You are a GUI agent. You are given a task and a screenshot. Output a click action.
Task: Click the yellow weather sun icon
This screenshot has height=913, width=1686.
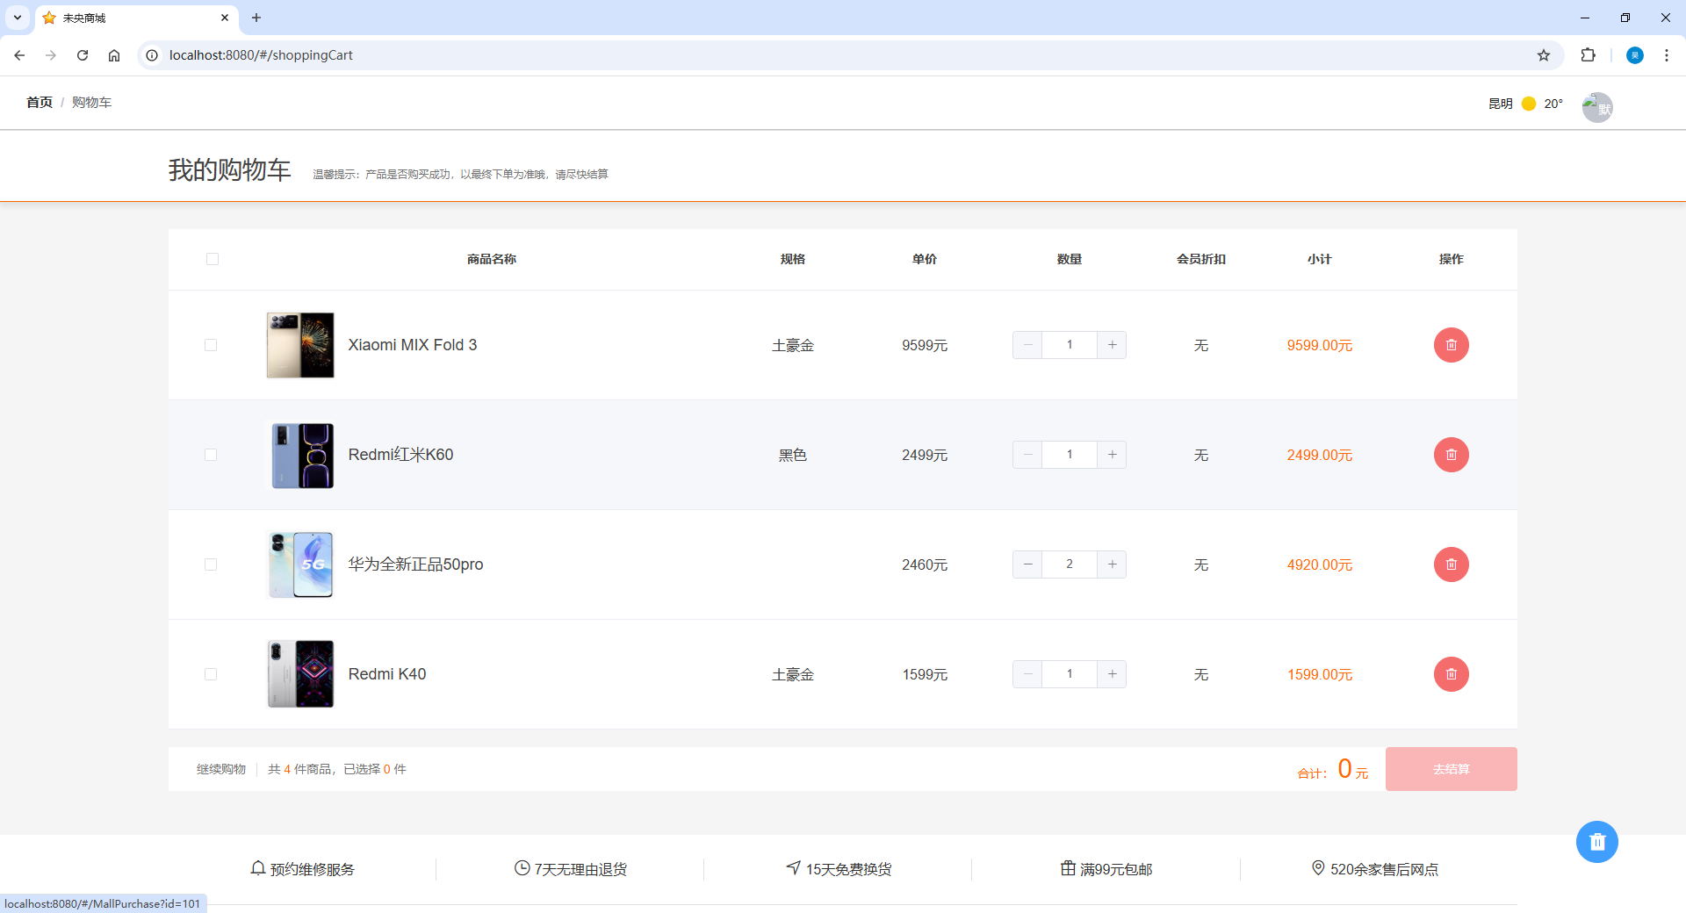tap(1529, 104)
